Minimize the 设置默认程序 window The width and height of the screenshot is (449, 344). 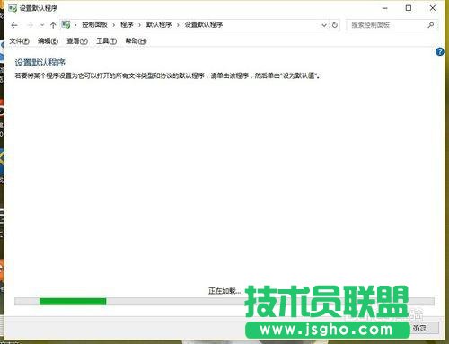pyautogui.click(x=385, y=8)
